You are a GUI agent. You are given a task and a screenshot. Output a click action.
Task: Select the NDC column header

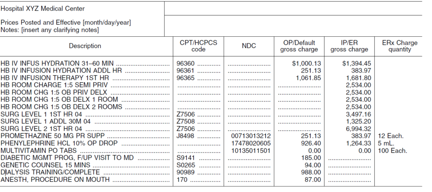coord(249,46)
